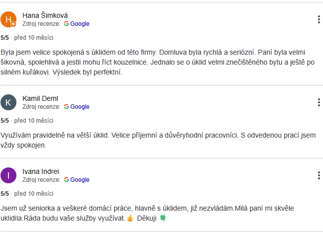This screenshot has width=323, height=232.
Task: Click Google logo icon under Hana Šimková
Action: 66,24
